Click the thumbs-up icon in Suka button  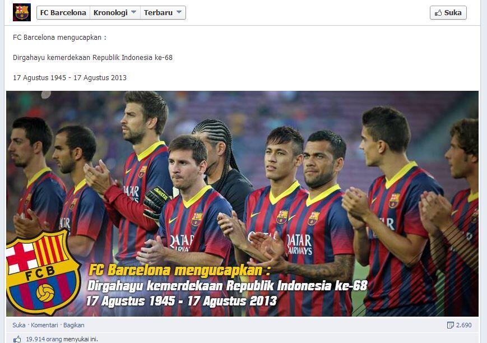438,13
